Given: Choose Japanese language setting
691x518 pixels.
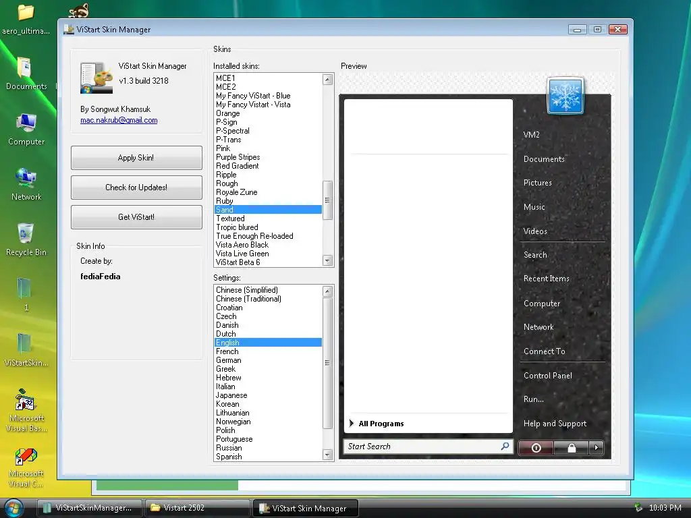Looking at the screenshot, I should coord(268,395).
